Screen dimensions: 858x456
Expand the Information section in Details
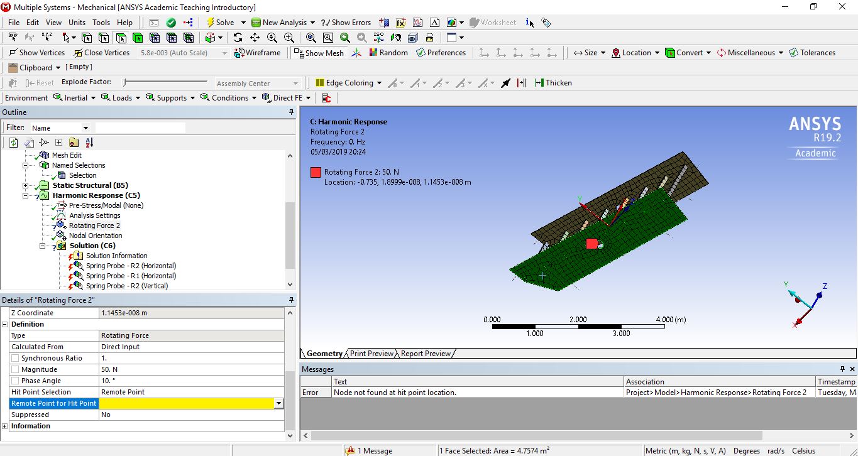[x=5, y=426]
